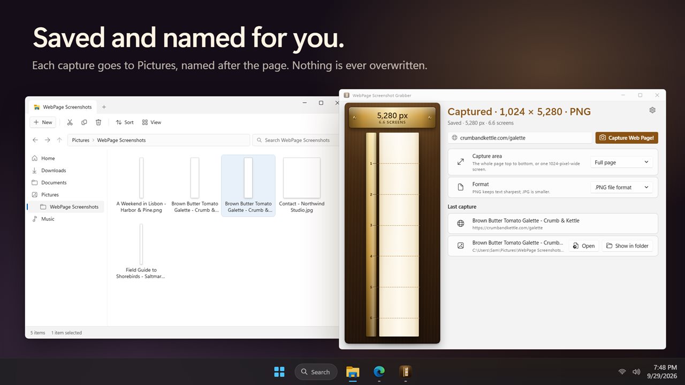Select the 'WebPage Screenshots' File Explorer tab

click(x=63, y=107)
